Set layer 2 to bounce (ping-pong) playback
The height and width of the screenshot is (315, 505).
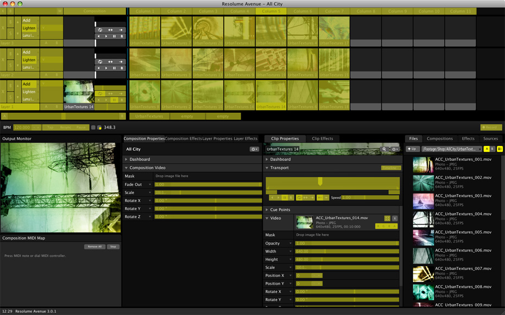pyautogui.click(x=110, y=62)
